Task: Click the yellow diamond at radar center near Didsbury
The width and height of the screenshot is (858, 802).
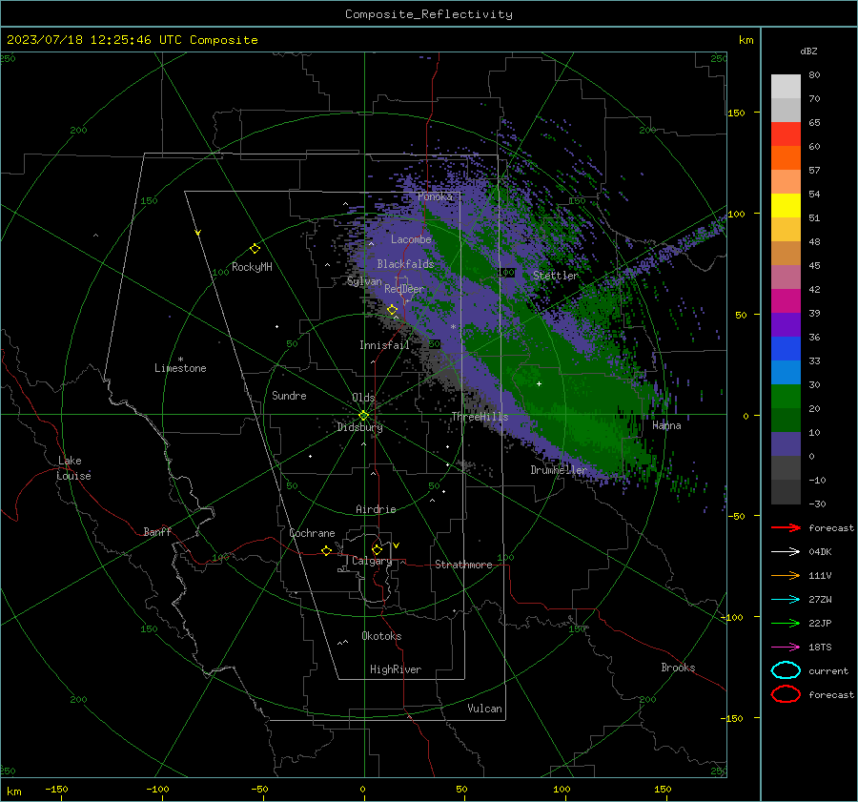Action: pos(363,416)
